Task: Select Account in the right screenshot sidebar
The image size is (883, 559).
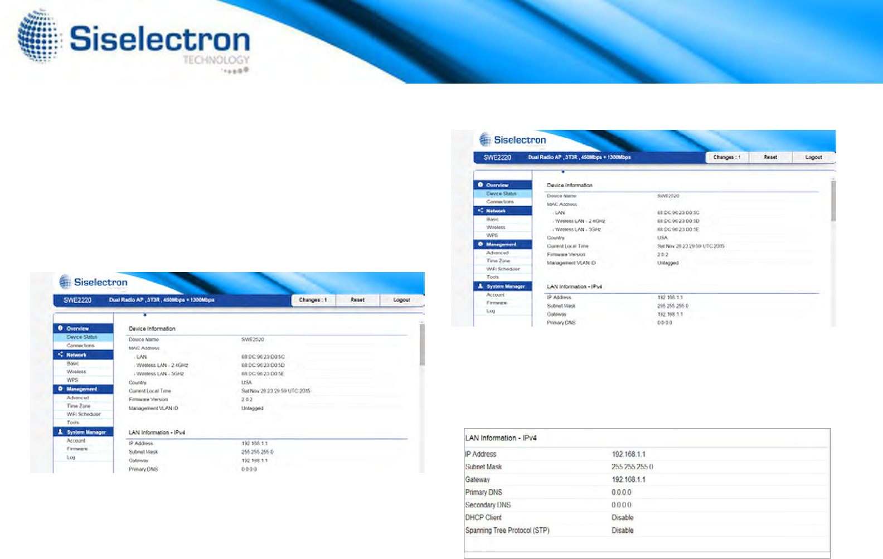Action: tap(503, 295)
